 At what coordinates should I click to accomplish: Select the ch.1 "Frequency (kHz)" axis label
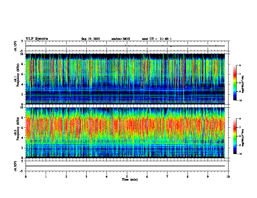tap(18, 75)
